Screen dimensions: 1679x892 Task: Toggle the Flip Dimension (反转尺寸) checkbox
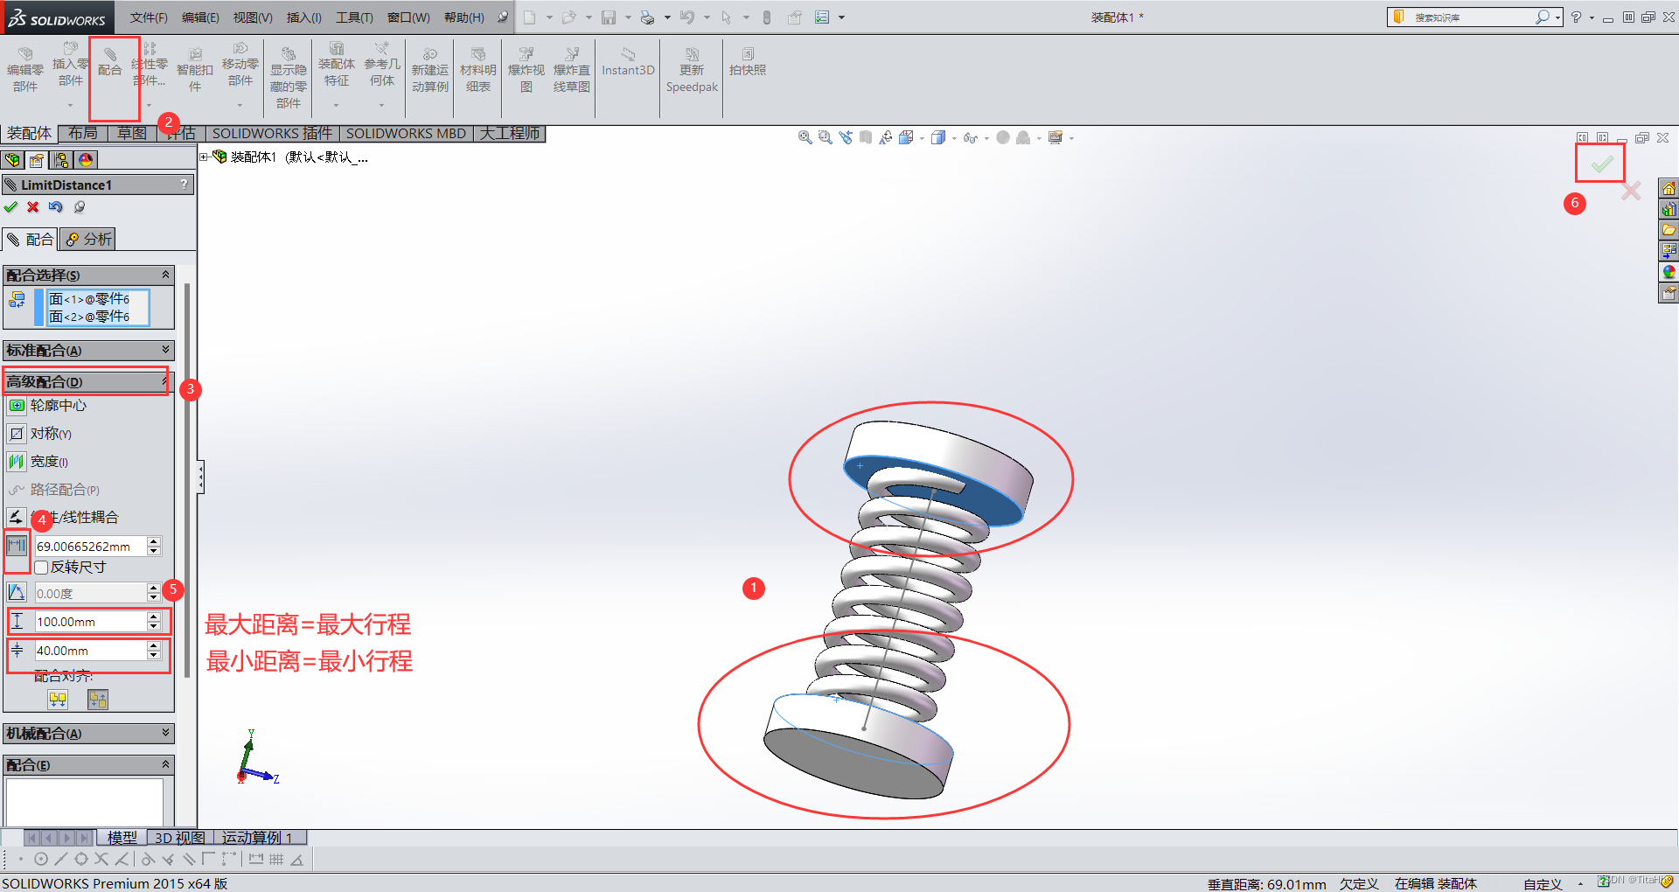click(41, 568)
